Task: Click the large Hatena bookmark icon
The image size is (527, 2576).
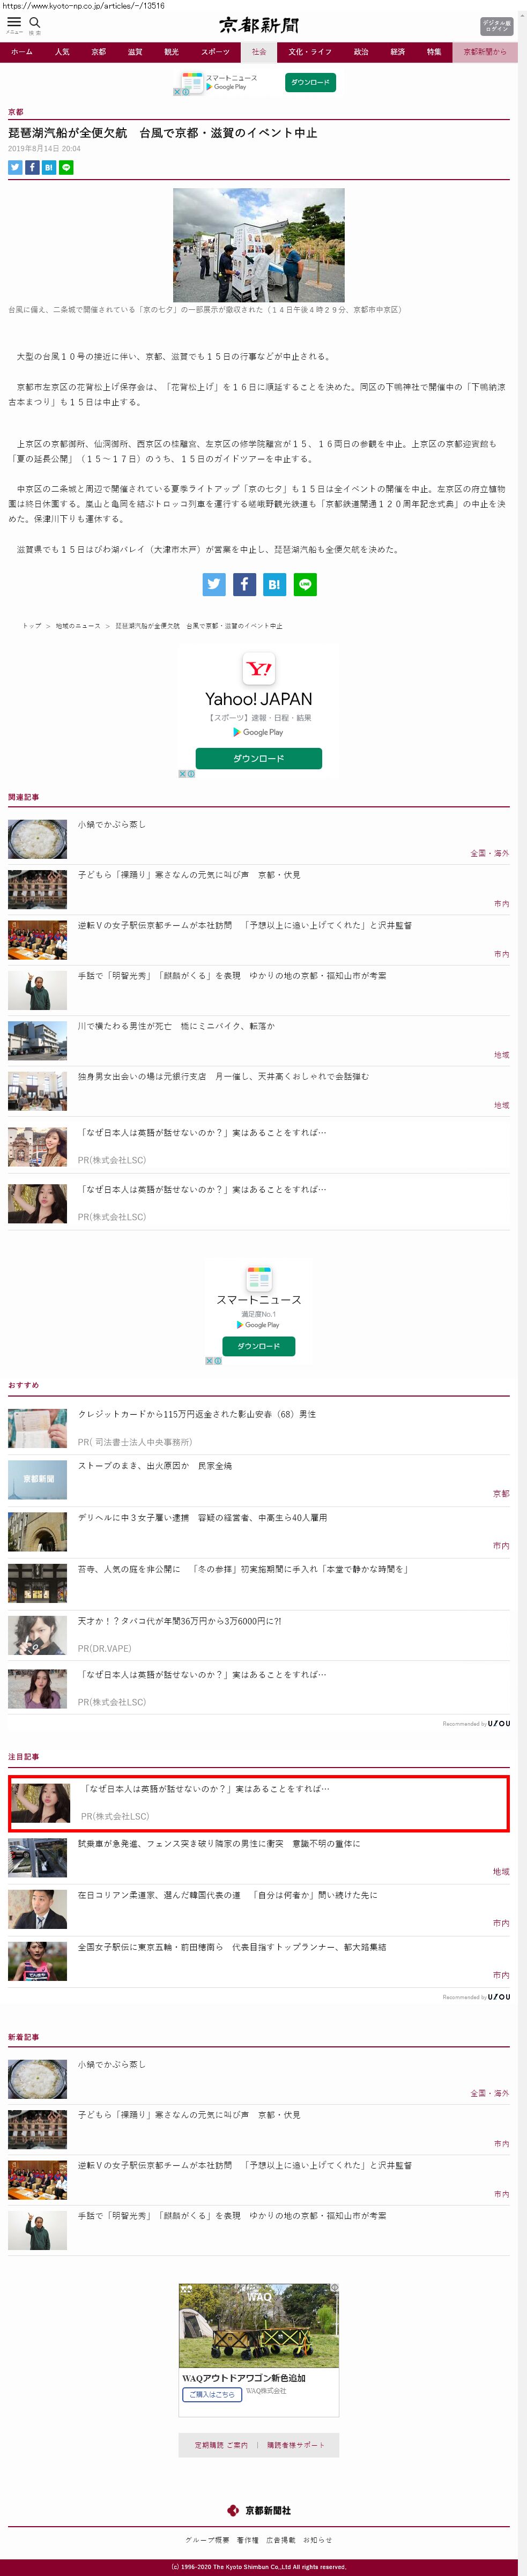Action: click(274, 584)
